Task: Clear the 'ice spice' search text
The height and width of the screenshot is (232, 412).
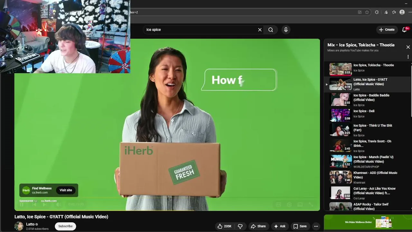Action: tap(260, 30)
